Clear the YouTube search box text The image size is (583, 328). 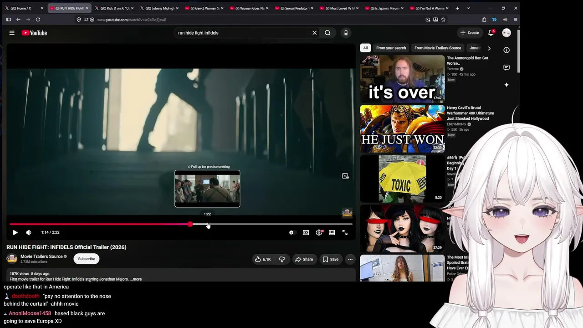(x=314, y=33)
